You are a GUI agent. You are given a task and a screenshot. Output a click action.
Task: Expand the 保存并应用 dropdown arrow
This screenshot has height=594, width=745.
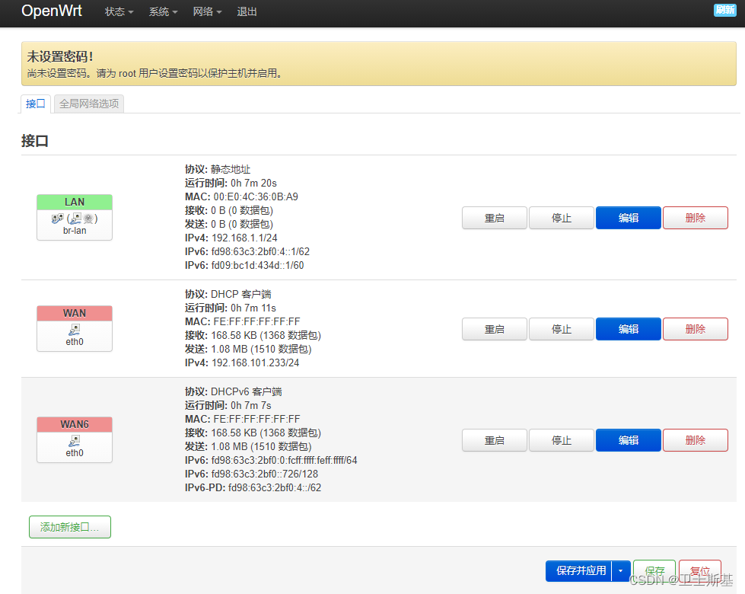click(x=621, y=570)
